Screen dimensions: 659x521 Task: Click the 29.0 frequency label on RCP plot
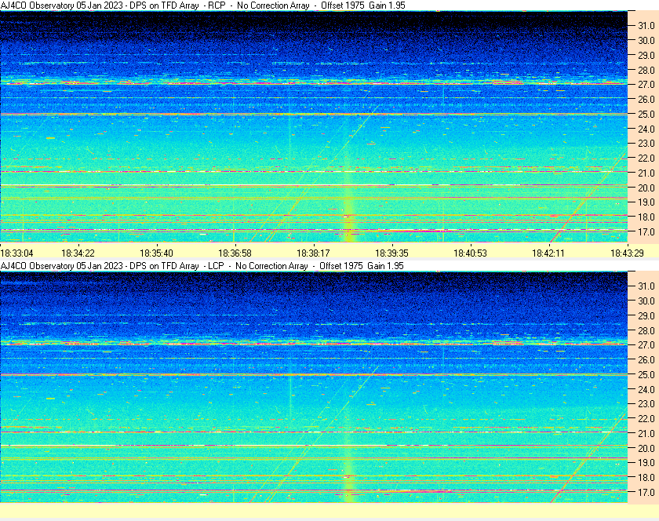pos(646,55)
